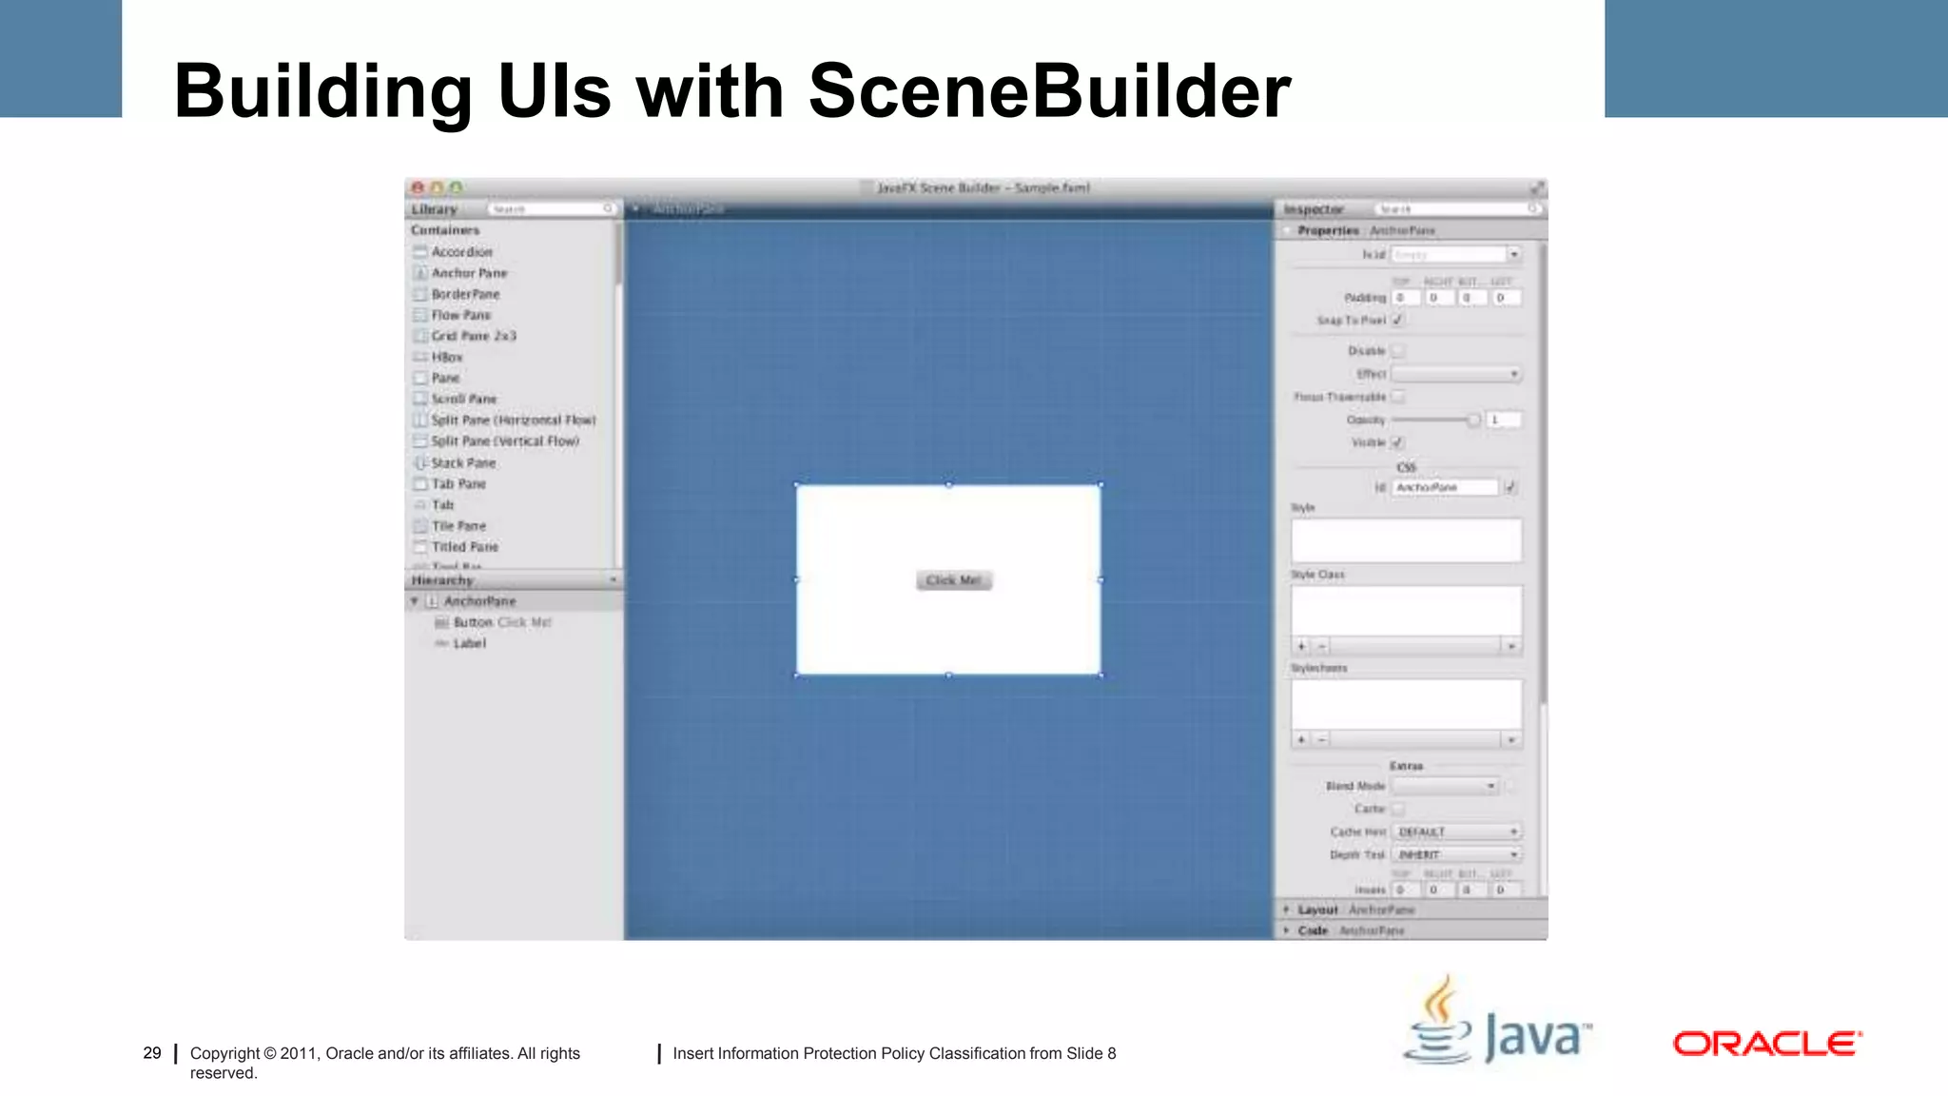Pick the Grid Pane 2x3 icon
Screen dimensions: 1948x1096
pos(420,336)
